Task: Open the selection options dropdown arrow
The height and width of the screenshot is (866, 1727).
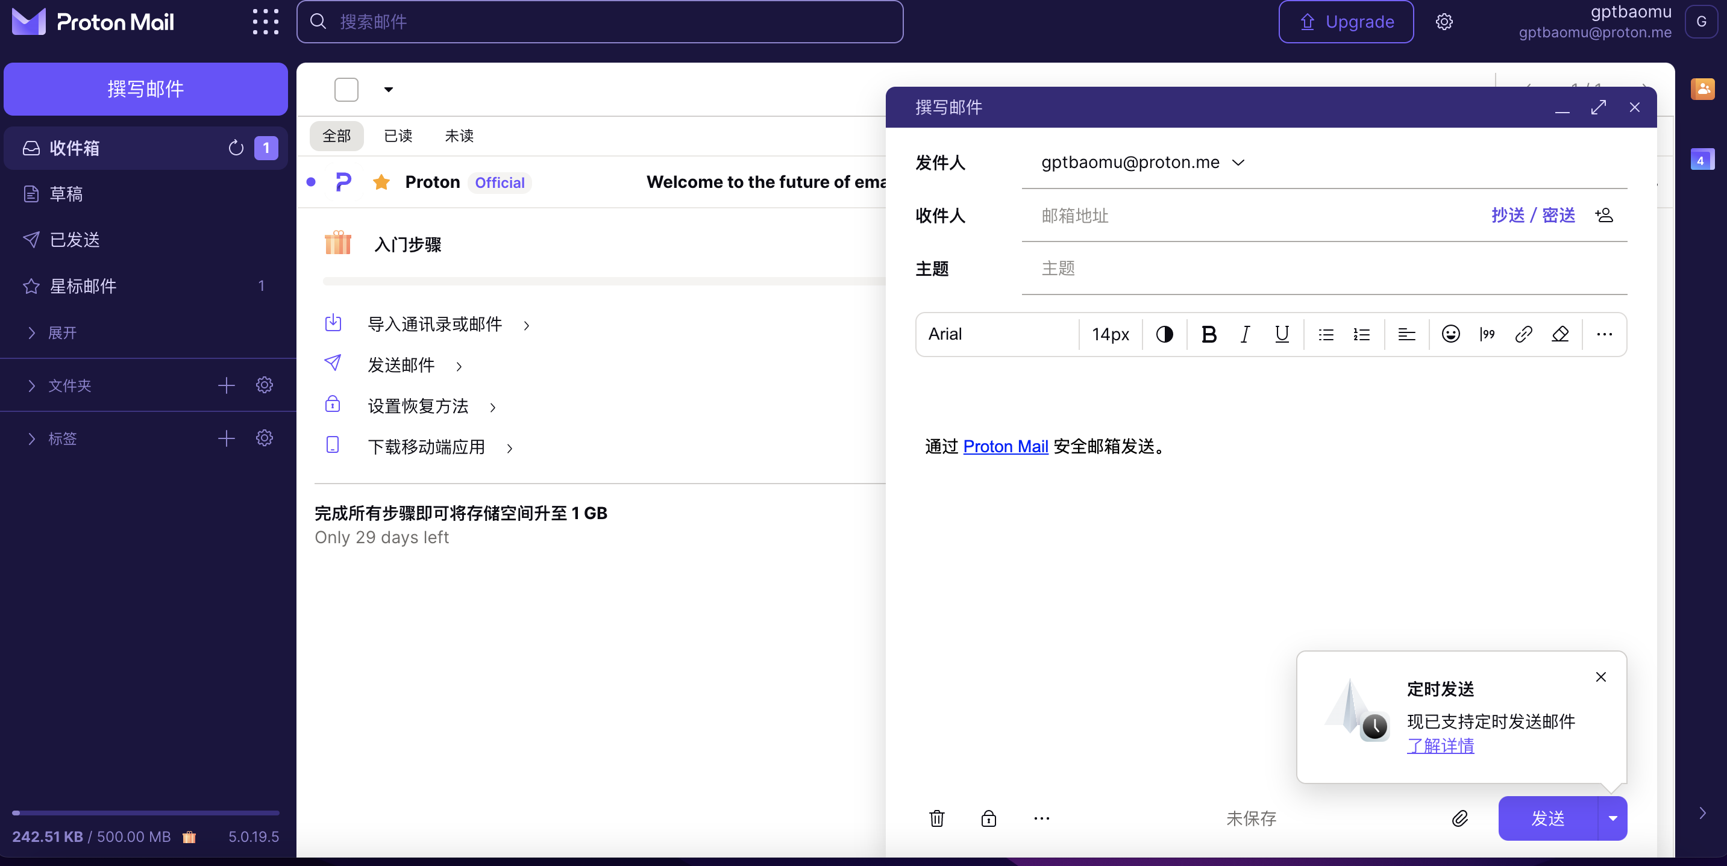Action: pos(388,90)
